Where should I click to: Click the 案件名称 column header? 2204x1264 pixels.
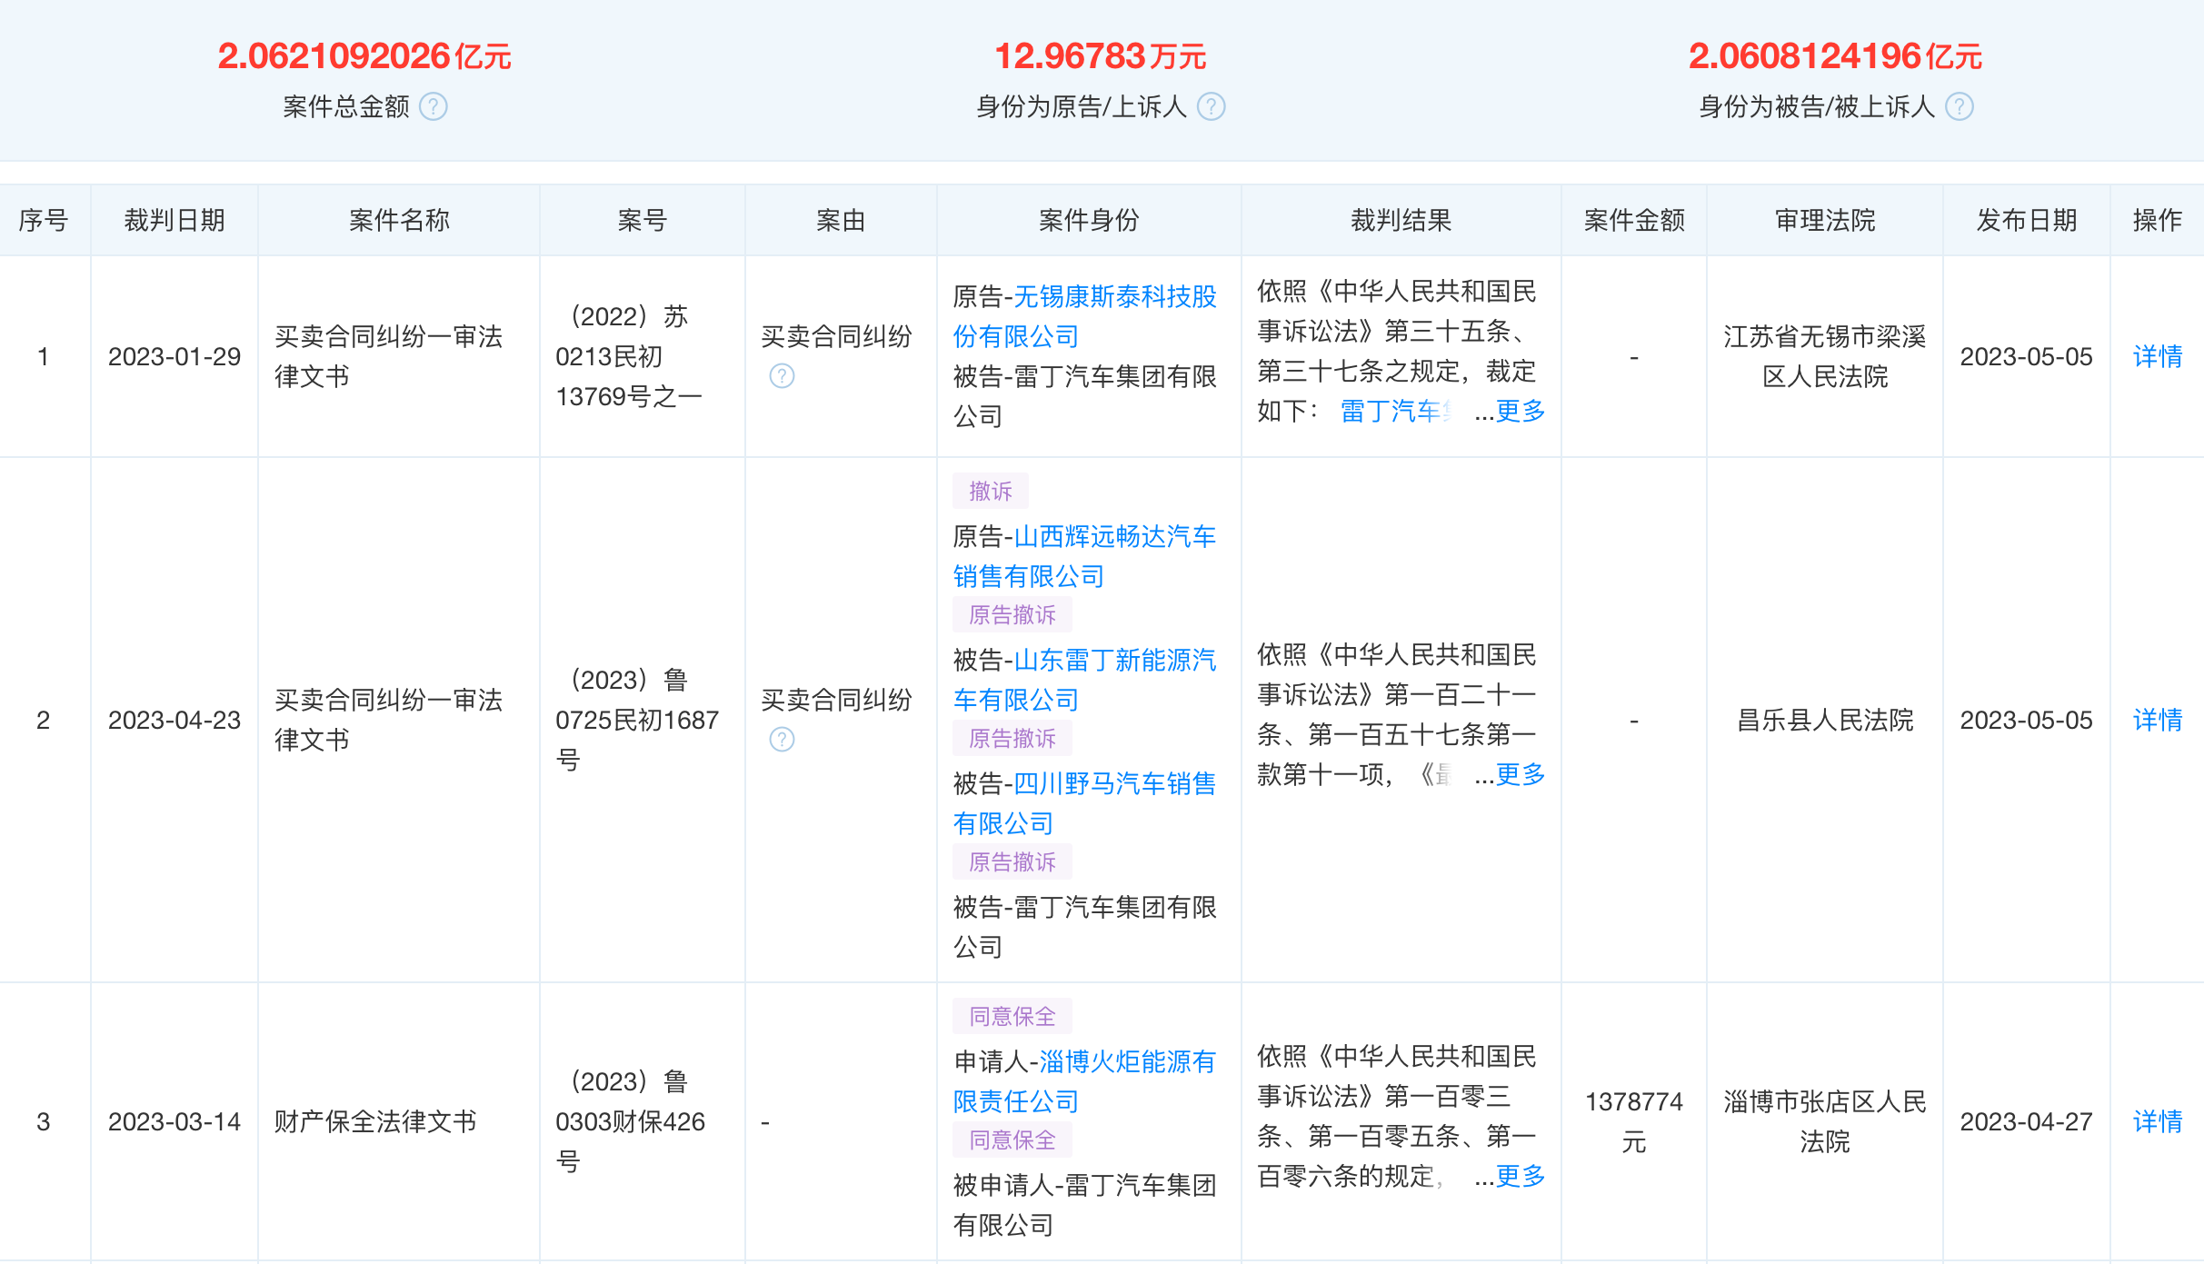(x=399, y=220)
